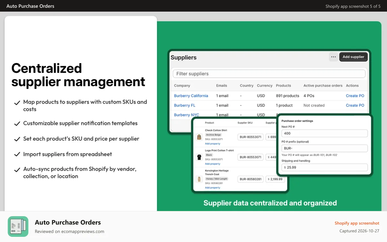387x242 pixels.
Task: Click the Customizable supplier notification templates bullet
Action: [80, 123]
